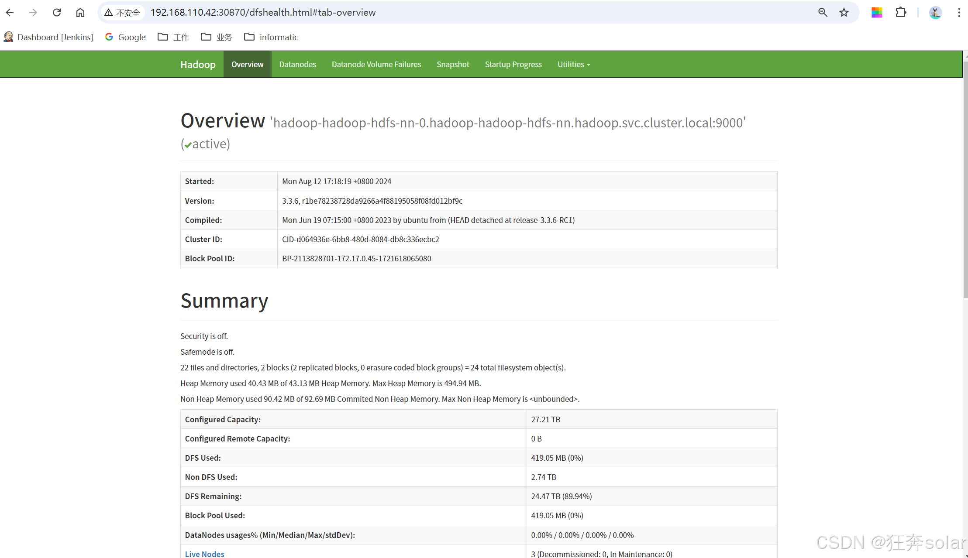Click the address bar URL field
The height and width of the screenshot is (558, 968).
437,12
